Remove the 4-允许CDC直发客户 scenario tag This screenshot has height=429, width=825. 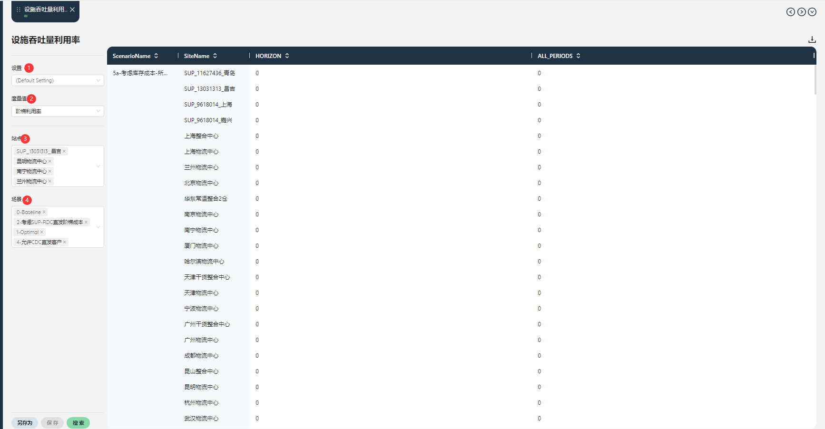pyautogui.click(x=65, y=242)
